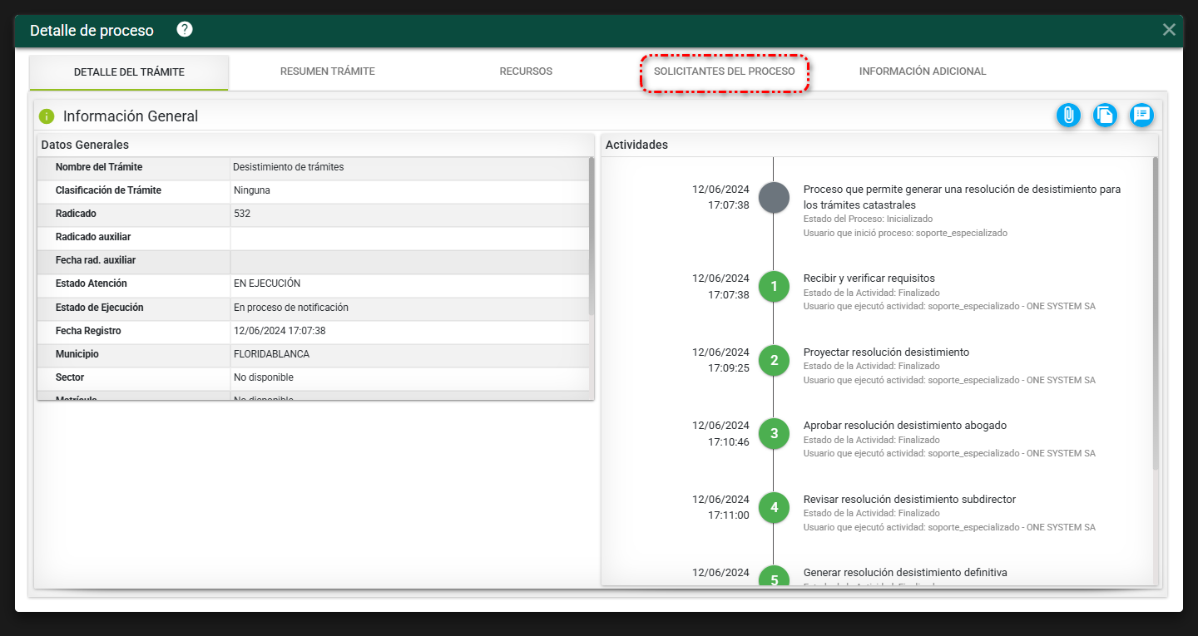Select step 3 circle Aprobar resolución abogado
This screenshot has width=1198, height=636.
tap(774, 433)
